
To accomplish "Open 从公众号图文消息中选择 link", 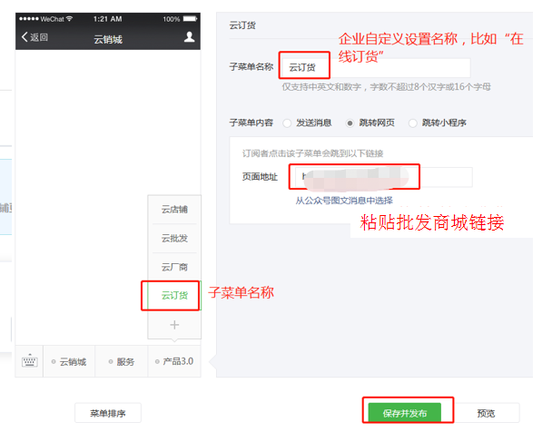I will [344, 201].
